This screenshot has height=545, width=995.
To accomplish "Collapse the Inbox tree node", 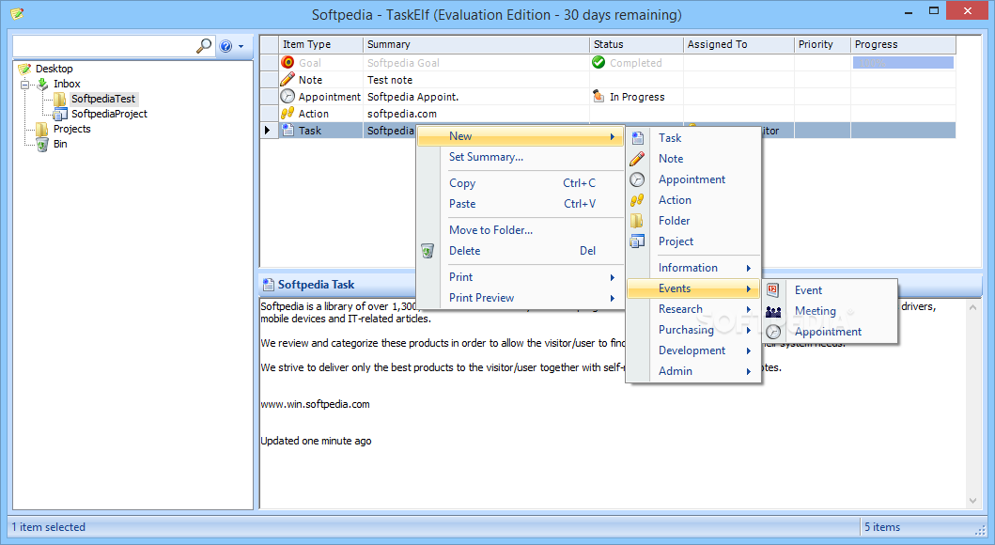I will (x=24, y=84).
